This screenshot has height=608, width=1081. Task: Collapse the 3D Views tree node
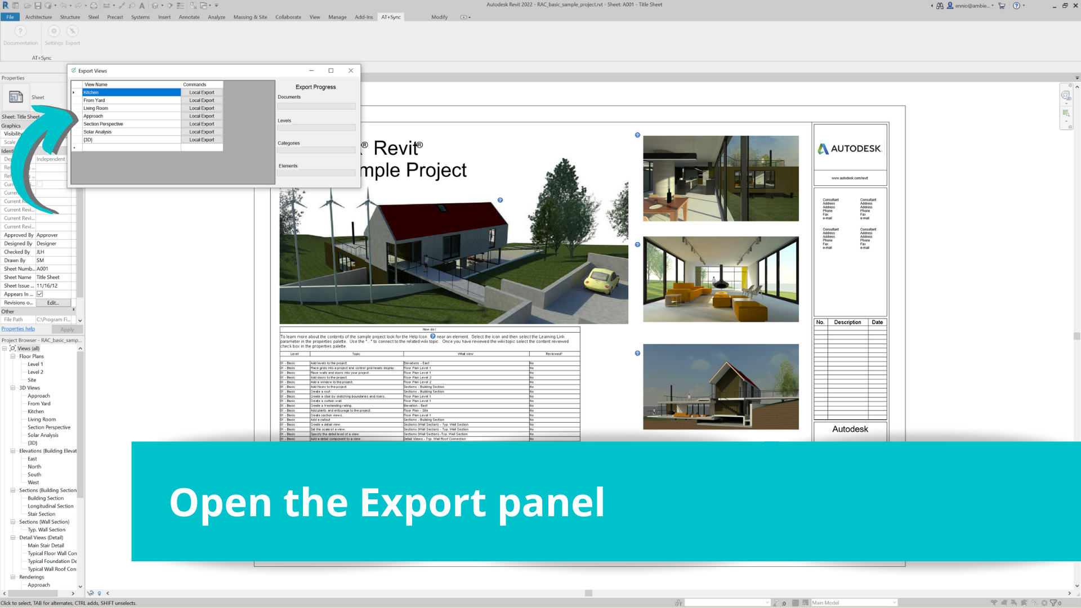pyautogui.click(x=13, y=388)
